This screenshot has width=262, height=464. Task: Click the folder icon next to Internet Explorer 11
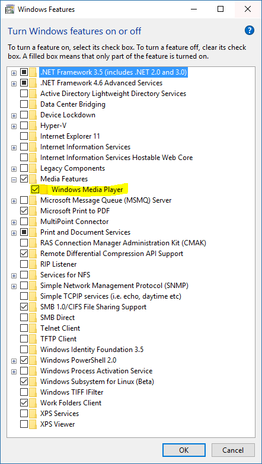(x=33, y=136)
